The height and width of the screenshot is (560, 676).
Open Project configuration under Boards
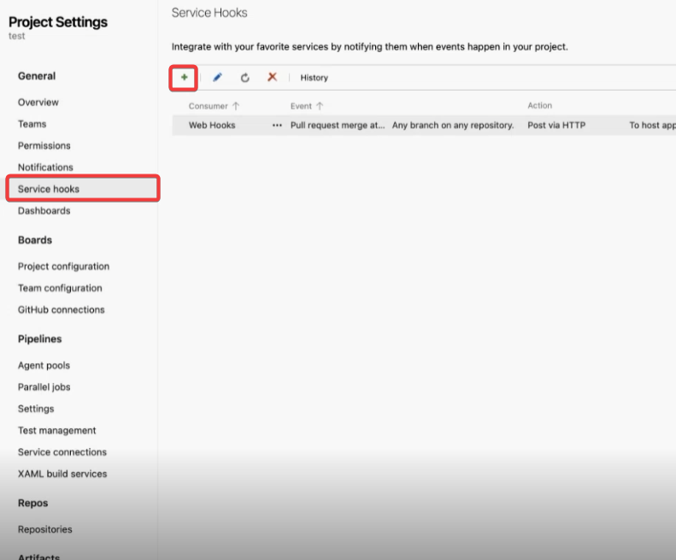[x=63, y=267]
